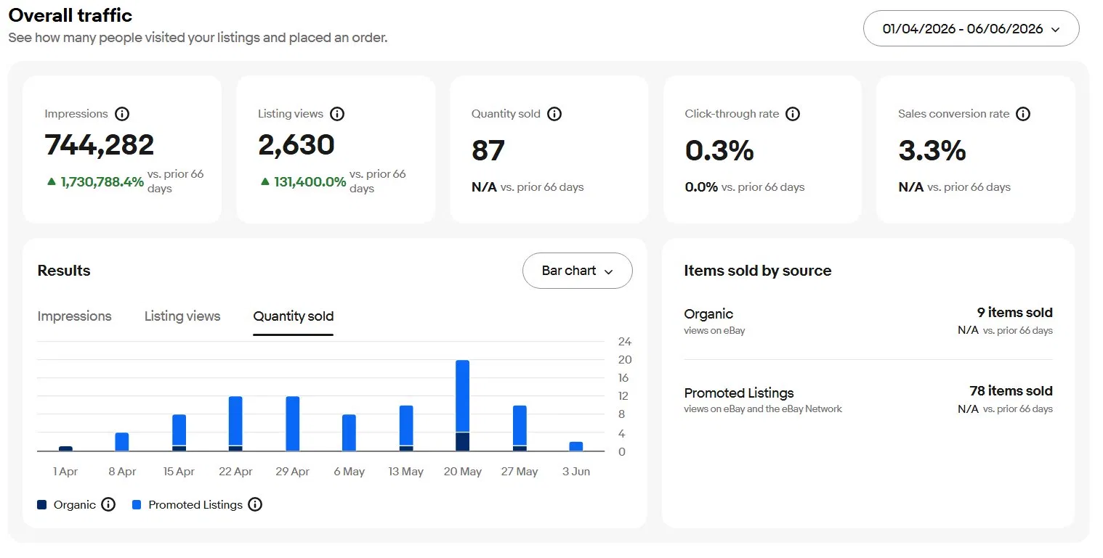Image resolution: width=1103 pixels, height=558 pixels.
Task: Click the 'Overall traffic' heading
Action: point(70,15)
